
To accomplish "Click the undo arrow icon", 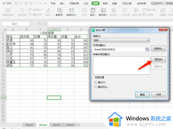I will tap(36, 3).
